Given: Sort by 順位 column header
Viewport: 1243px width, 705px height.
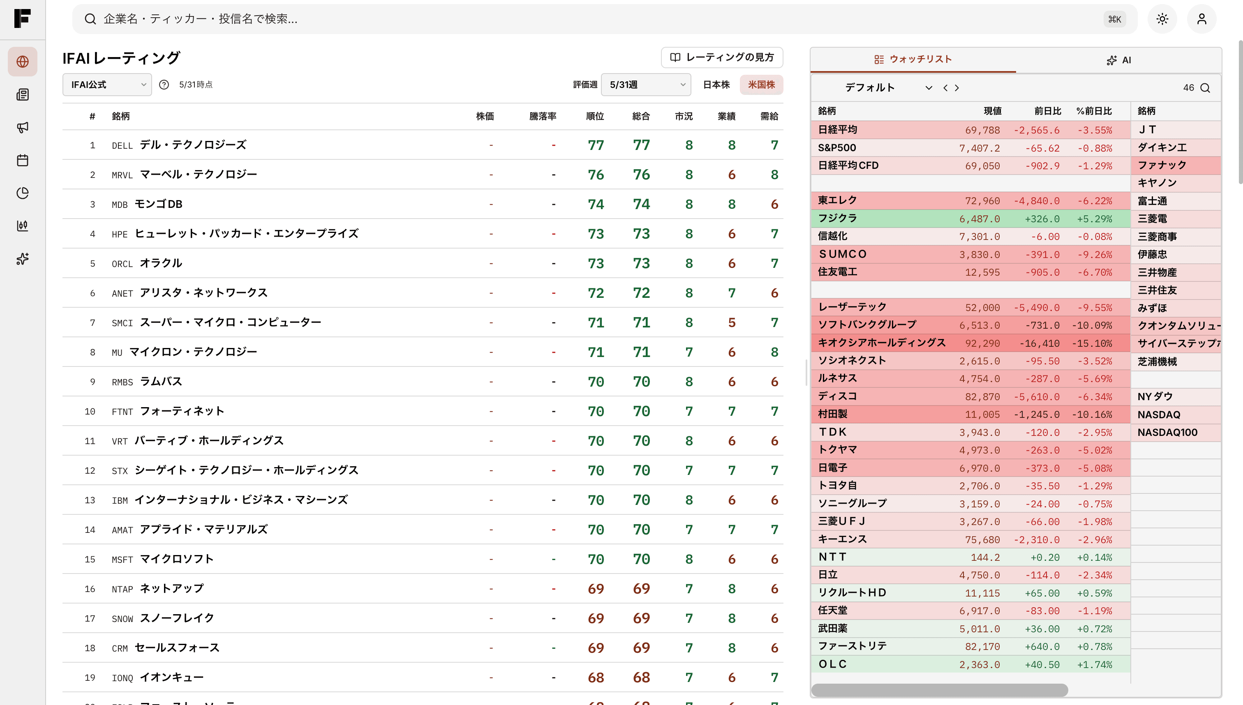Looking at the screenshot, I should [595, 116].
